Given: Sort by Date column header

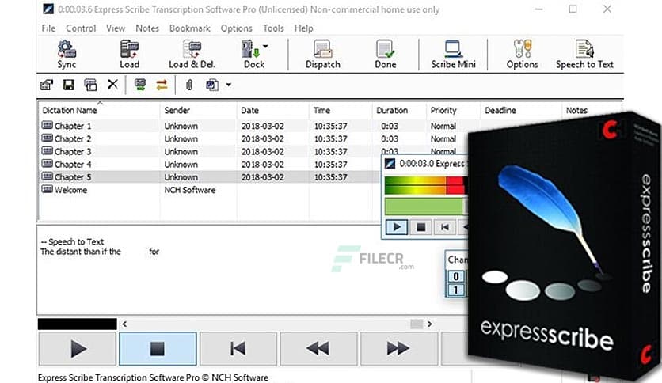Looking at the screenshot, I should tap(272, 111).
